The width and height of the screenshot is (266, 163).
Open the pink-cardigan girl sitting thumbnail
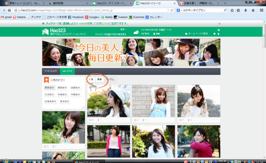109,141
